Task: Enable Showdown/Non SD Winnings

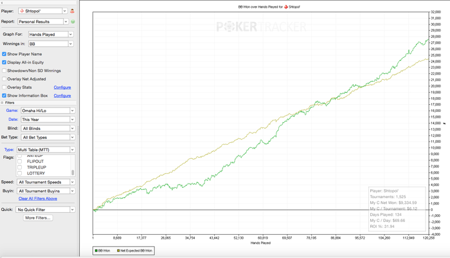Action: [x=4, y=71]
